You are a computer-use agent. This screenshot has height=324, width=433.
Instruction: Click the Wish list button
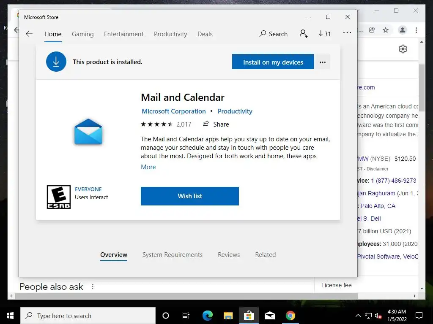190,196
